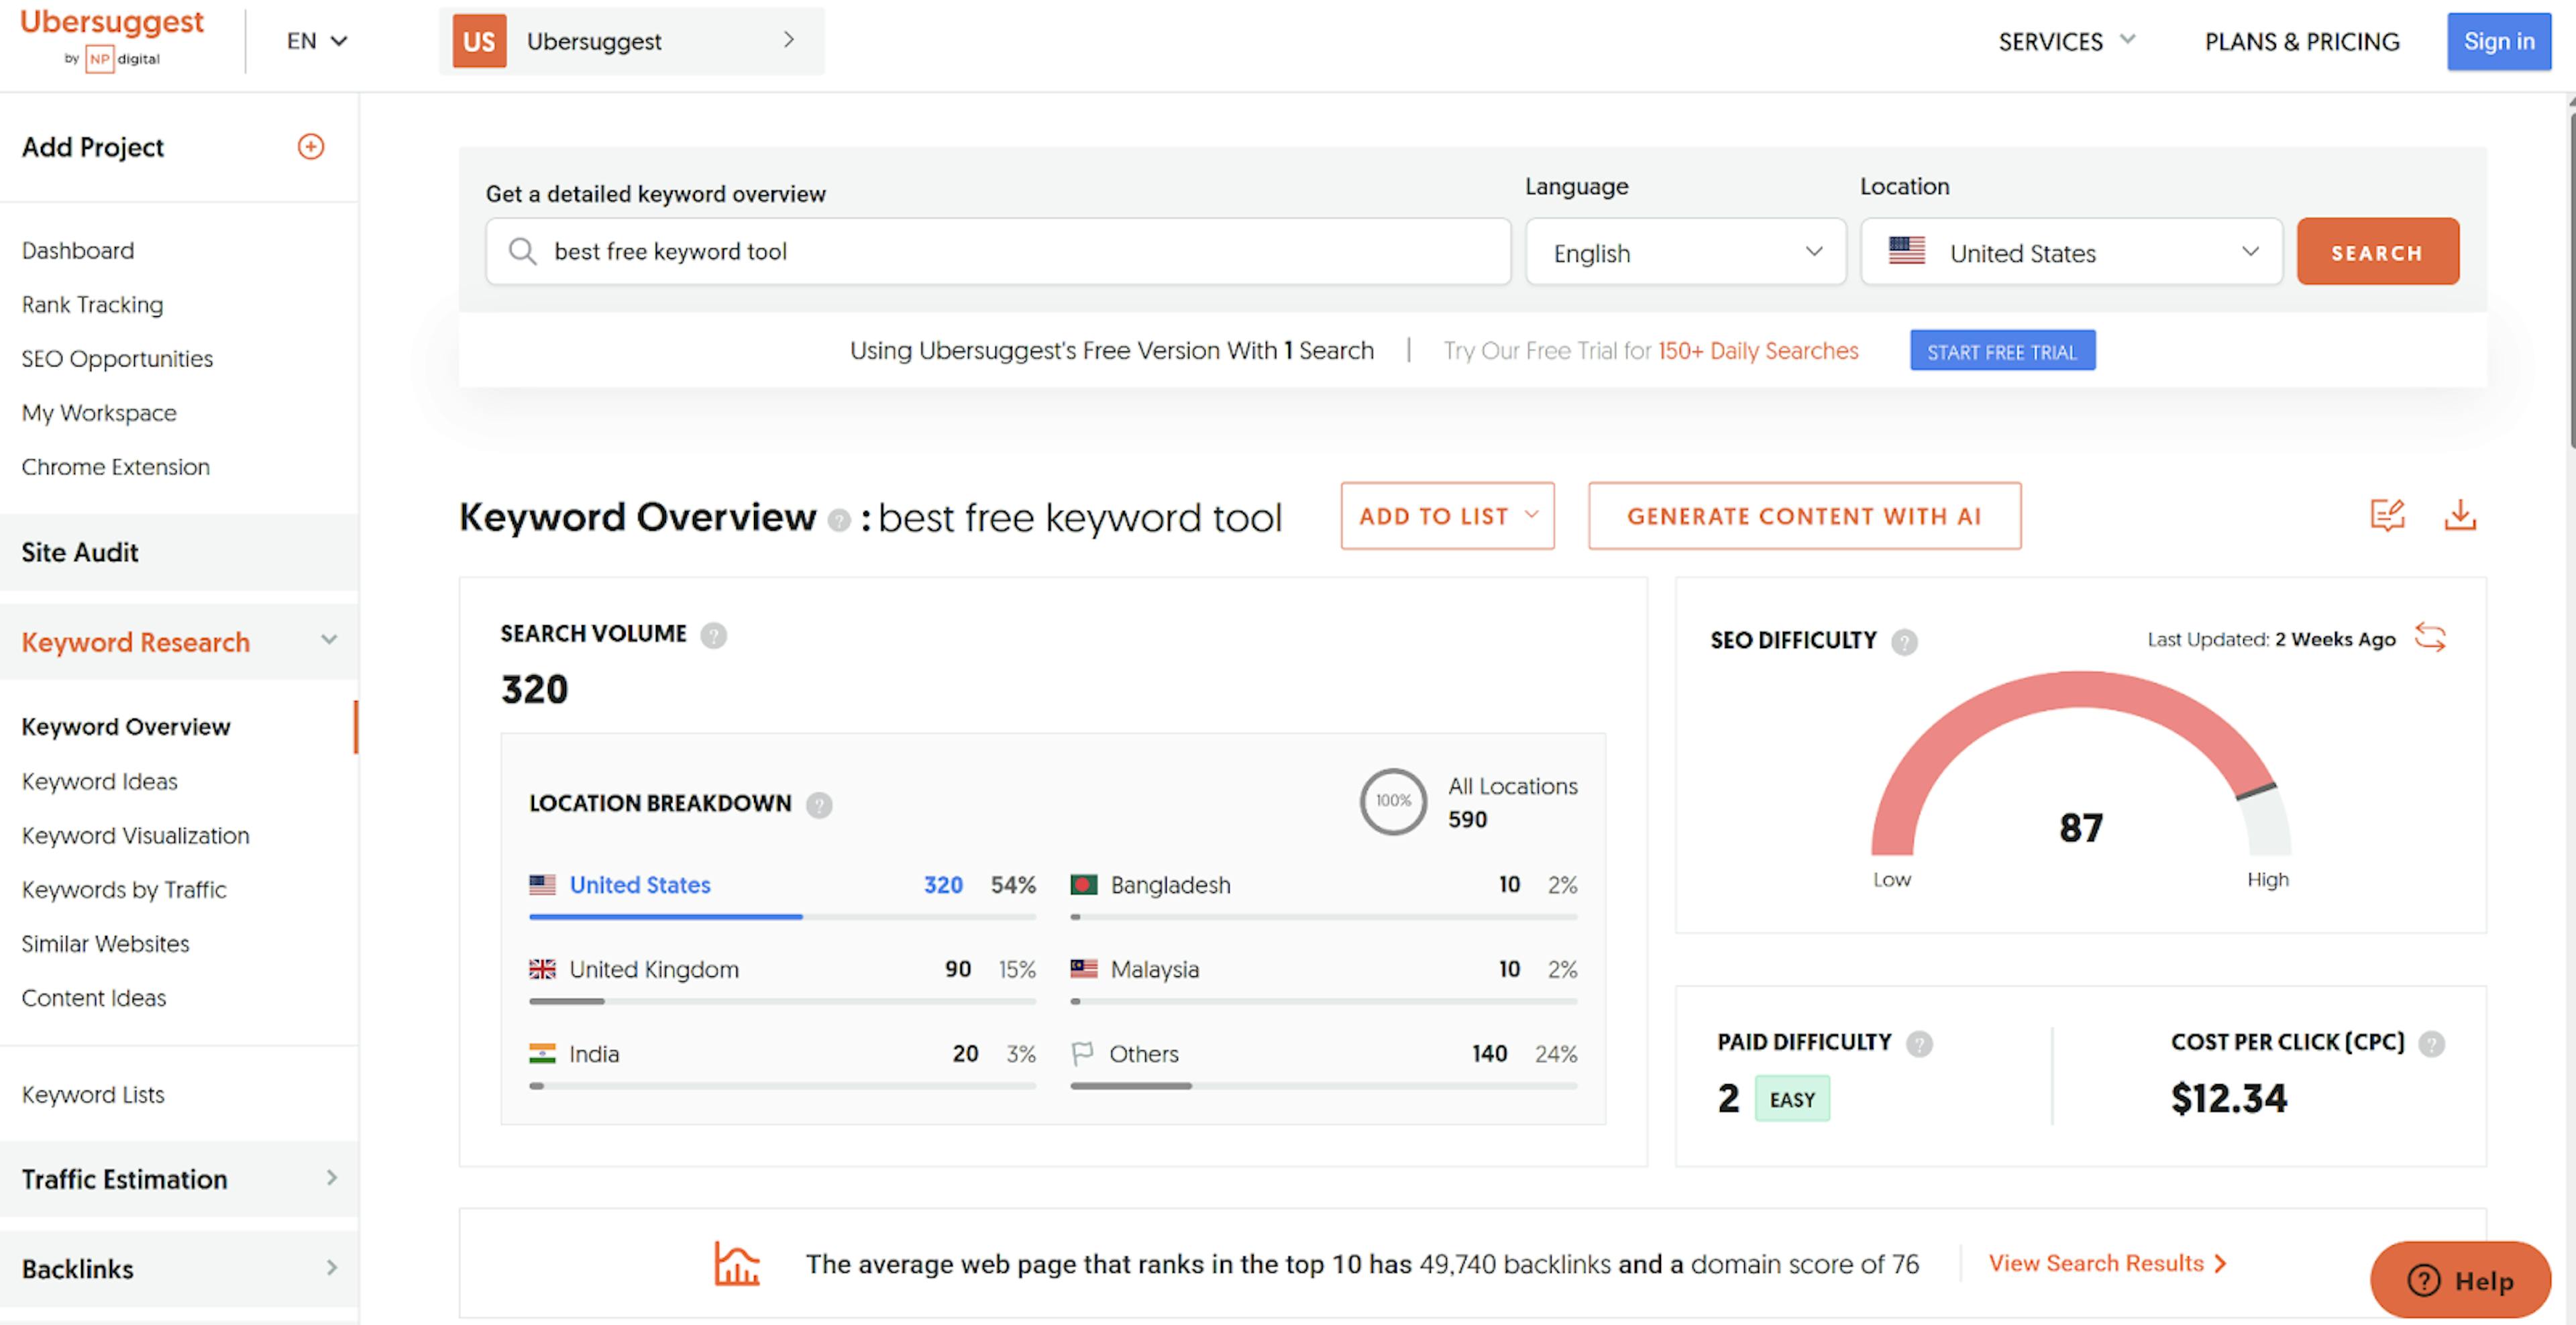
Task: Click the Others percentage progress bar
Action: coord(1324,1086)
